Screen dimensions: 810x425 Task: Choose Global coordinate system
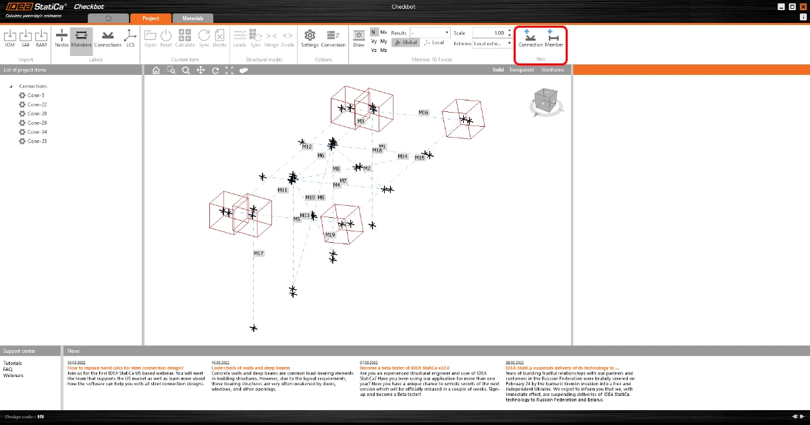click(406, 42)
